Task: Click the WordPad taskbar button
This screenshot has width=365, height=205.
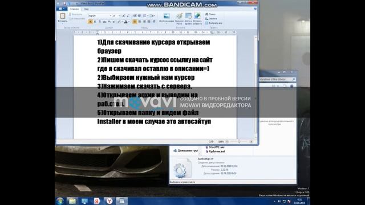Action: (121, 201)
